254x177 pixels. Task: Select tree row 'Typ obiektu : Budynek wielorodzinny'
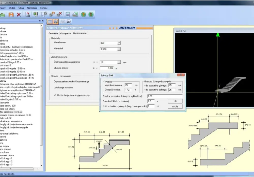(x=16, y=47)
